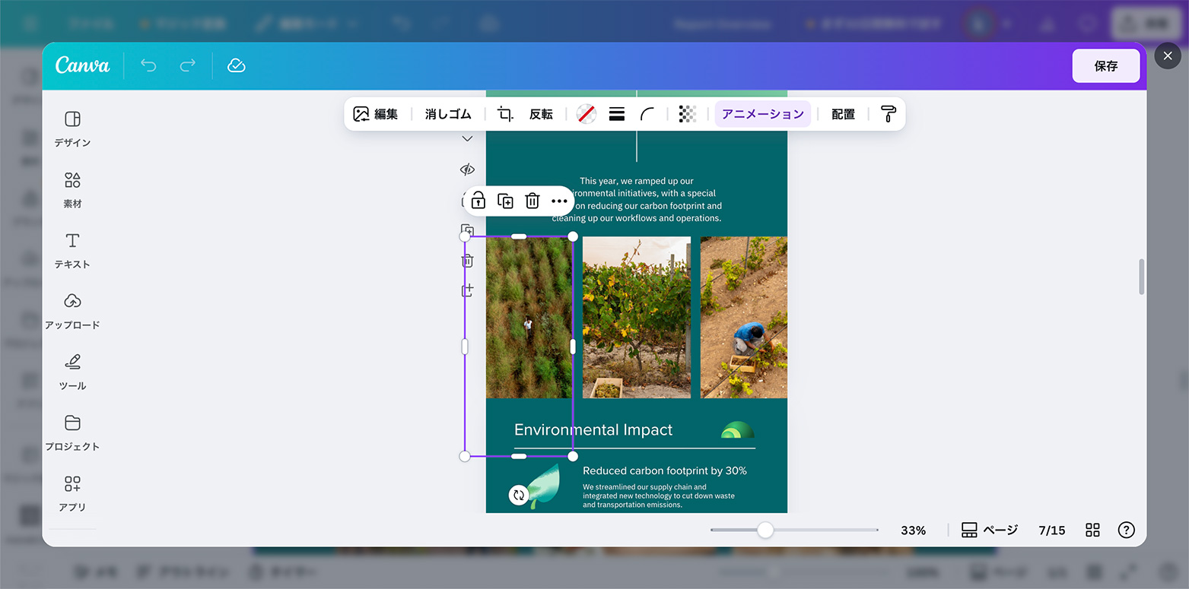Click the border color swatch

[586, 114]
